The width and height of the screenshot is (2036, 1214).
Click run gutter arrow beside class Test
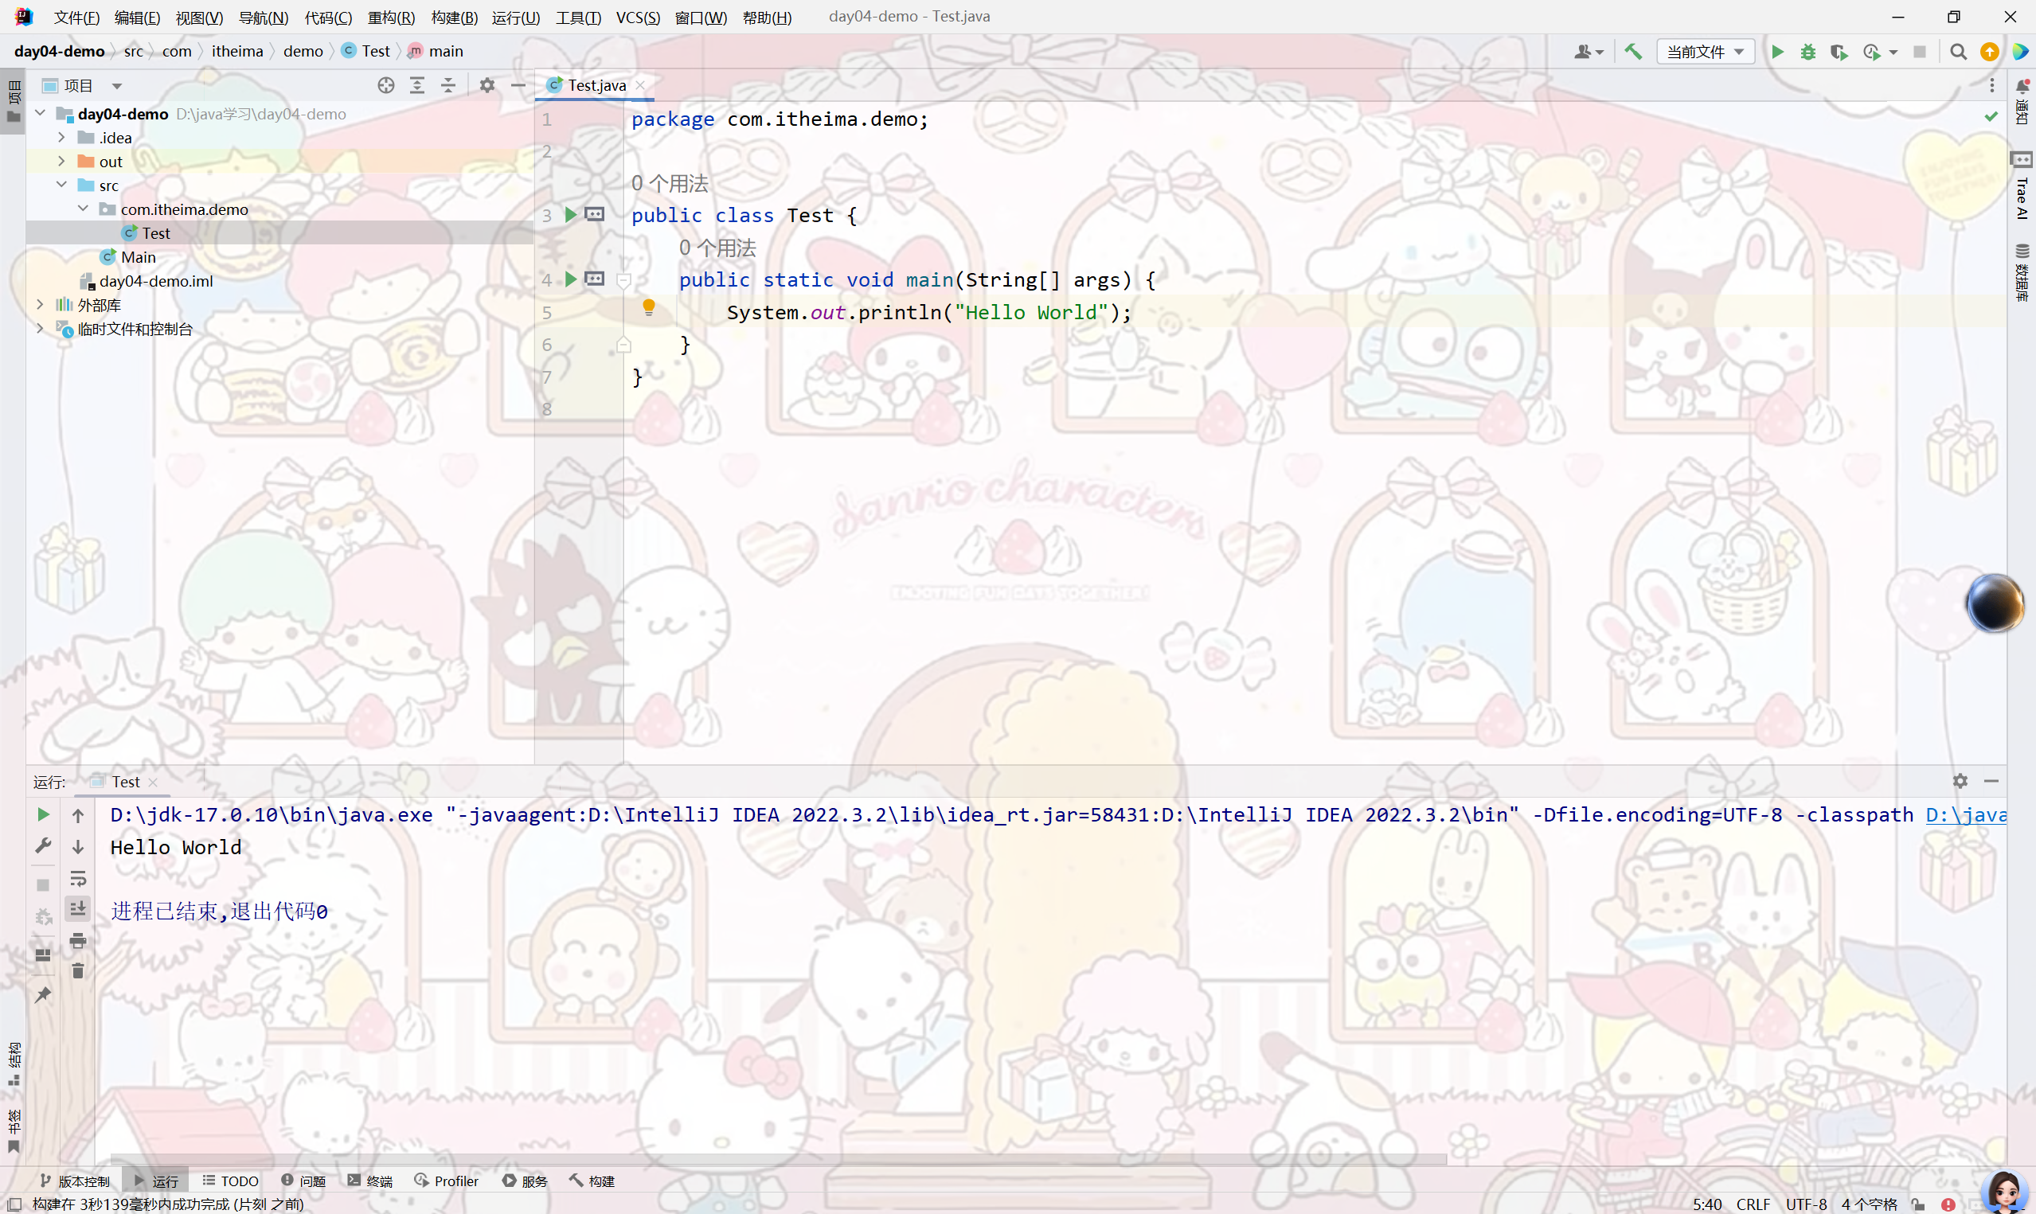coord(571,214)
